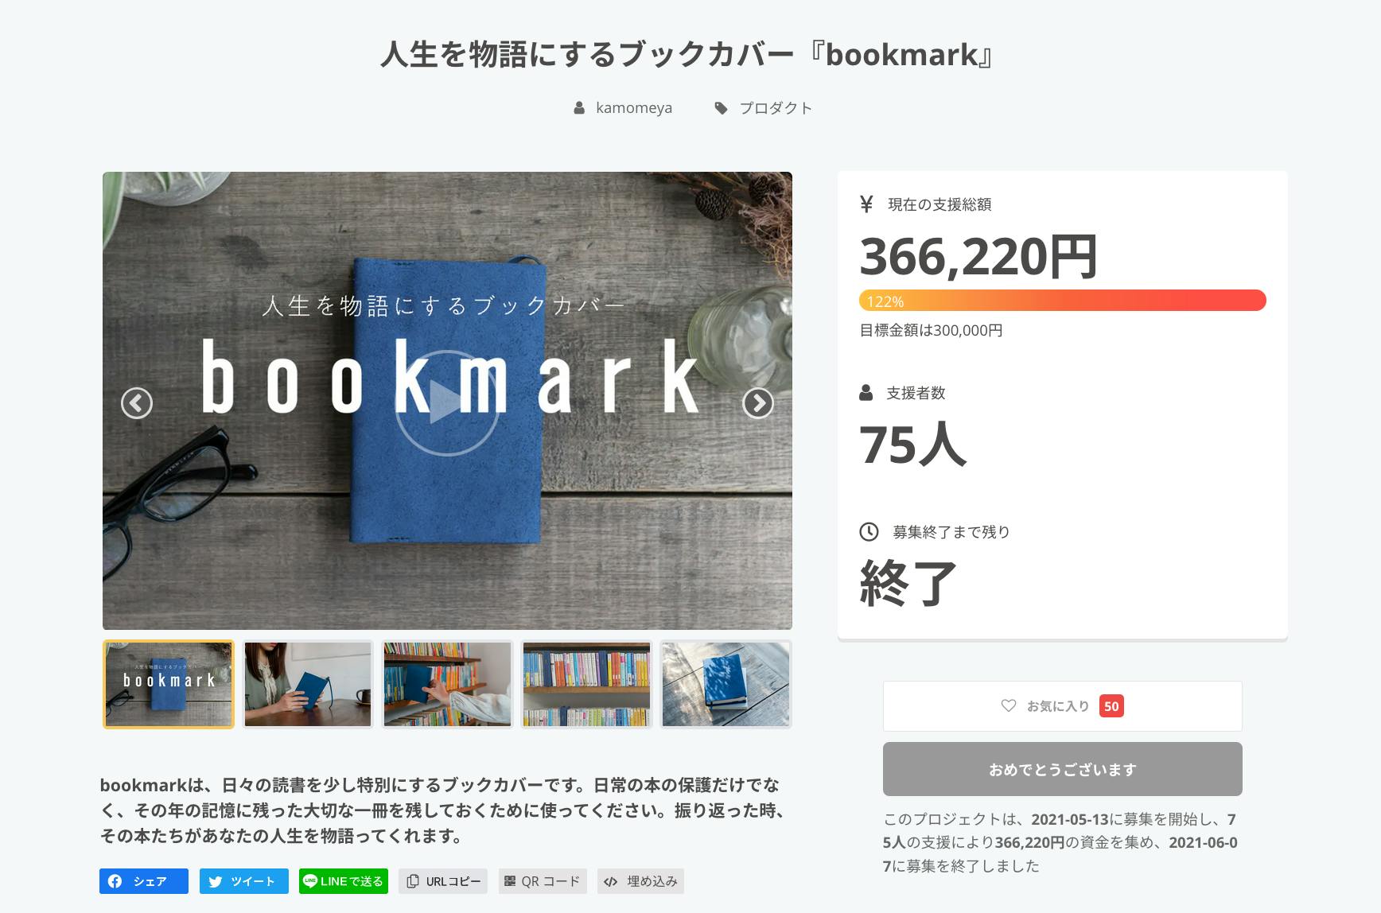Play the bookmark project video

tap(446, 402)
